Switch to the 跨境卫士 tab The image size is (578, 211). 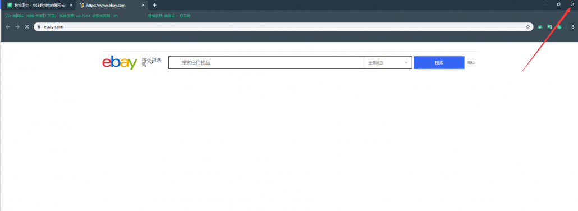[x=38, y=5]
